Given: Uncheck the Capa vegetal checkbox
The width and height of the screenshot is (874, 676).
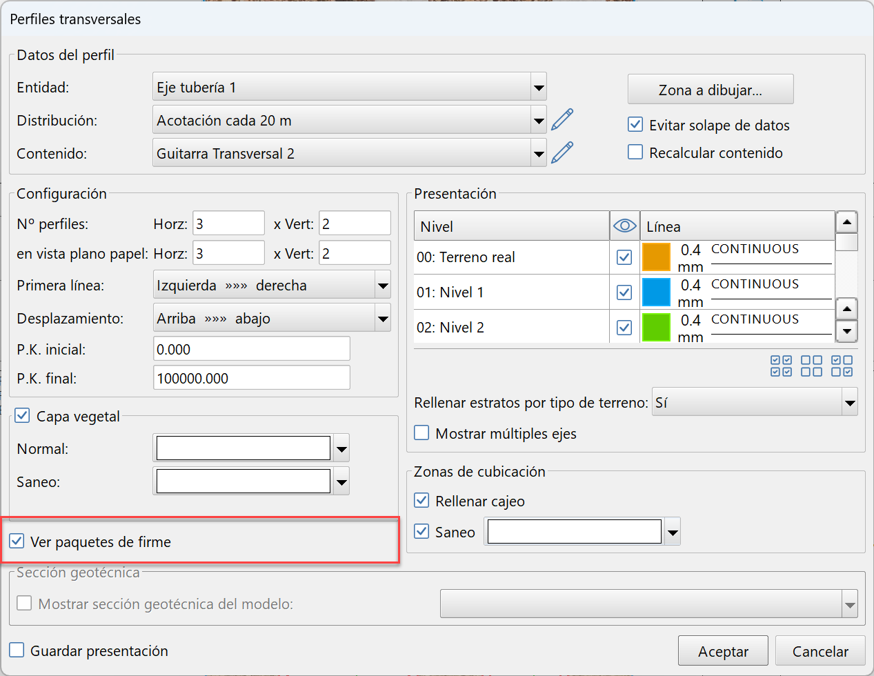Looking at the screenshot, I should coord(22,415).
